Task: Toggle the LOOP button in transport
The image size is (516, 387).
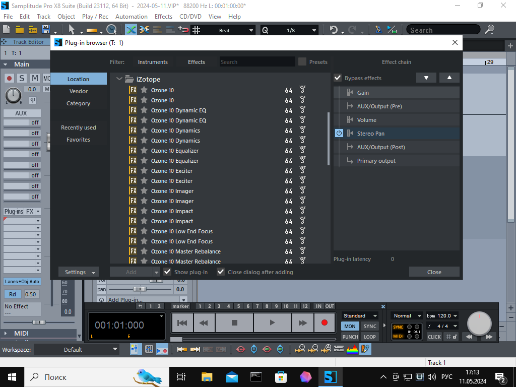Action: (x=369, y=337)
